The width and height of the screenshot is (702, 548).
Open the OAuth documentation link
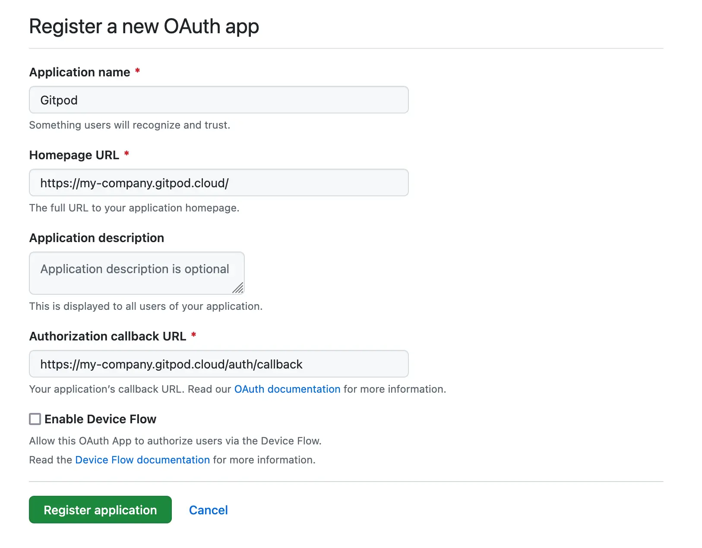pyautogui.click(x=287, y=389)
